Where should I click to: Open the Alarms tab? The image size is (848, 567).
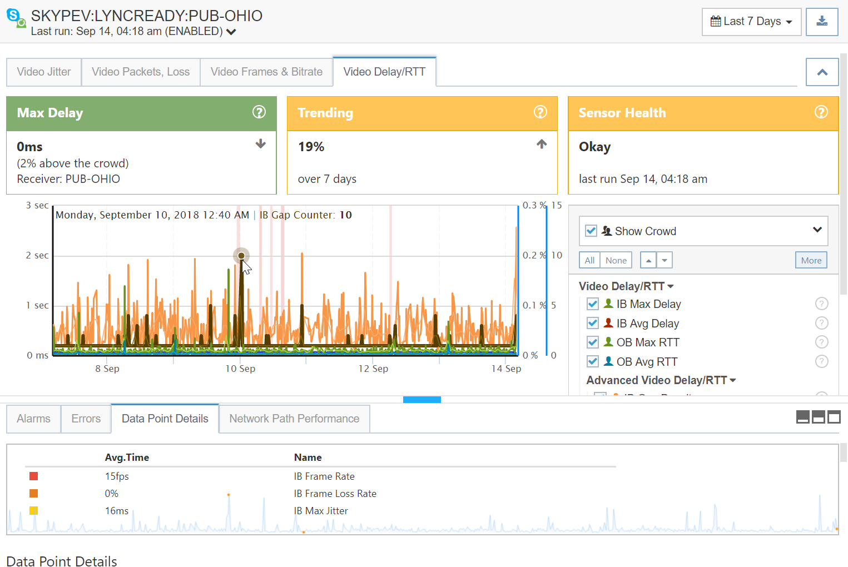point(33,419)
